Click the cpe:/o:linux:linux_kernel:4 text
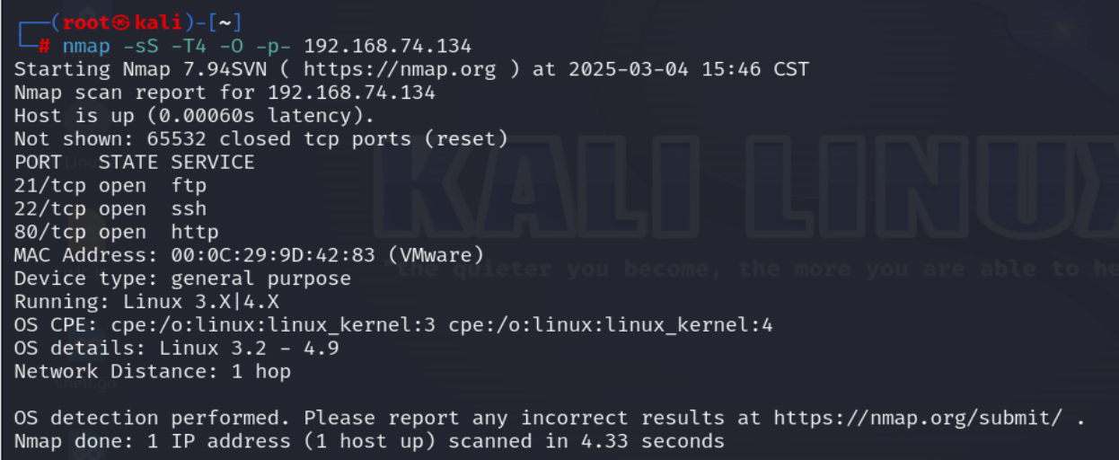Viewport: 1119px width, 460px height. [611, 325]
